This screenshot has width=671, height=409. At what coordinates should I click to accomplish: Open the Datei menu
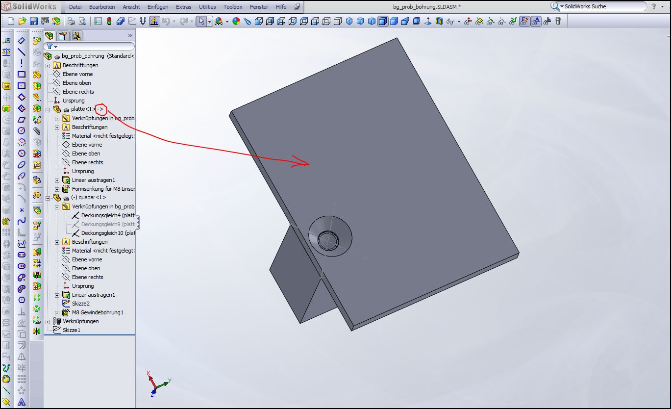[x=75, y=7]
